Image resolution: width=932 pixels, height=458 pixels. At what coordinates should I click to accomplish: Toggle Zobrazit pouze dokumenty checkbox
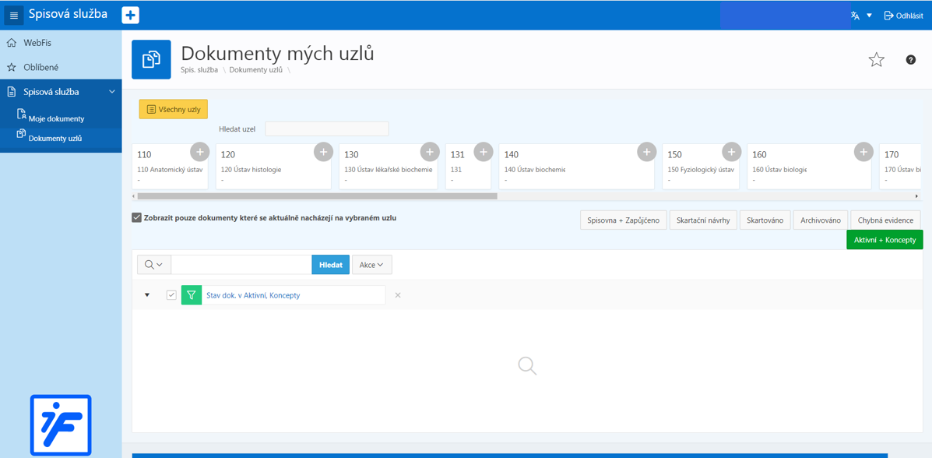[x=136, y=217]
